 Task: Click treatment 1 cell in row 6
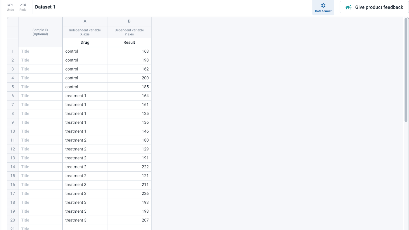[85, 96]
